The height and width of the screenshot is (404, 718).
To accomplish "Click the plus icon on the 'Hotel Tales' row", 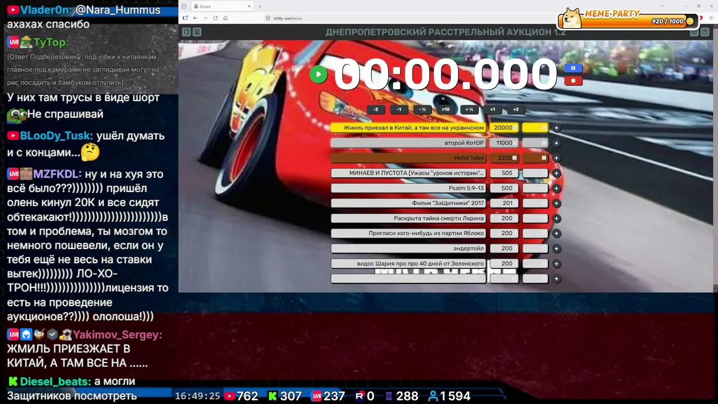I will (556, 158).
